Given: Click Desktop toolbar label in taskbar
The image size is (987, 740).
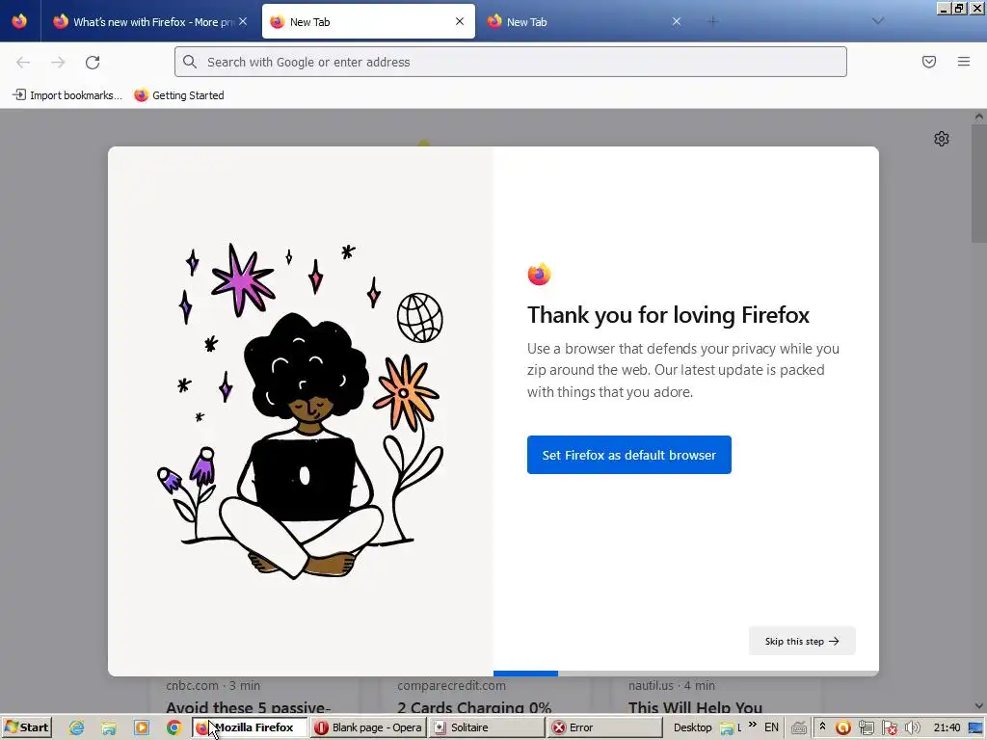Looking at the screenshot, I should (x=692, y=727).
